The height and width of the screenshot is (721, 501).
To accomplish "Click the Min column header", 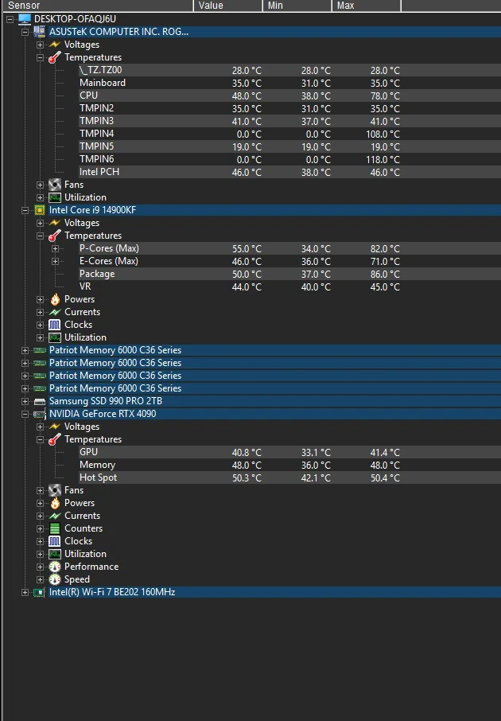I will pos(297,6).
